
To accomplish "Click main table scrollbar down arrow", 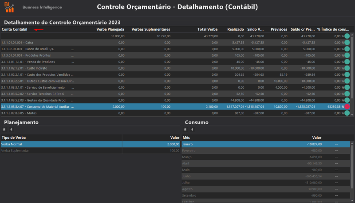I will 352,115.
